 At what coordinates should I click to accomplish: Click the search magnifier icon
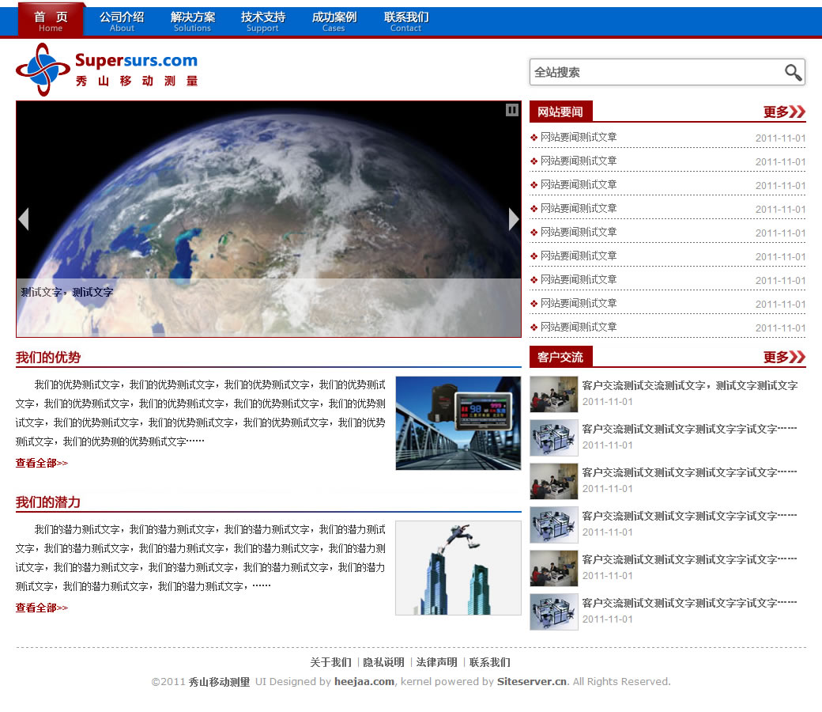[794, 73]
